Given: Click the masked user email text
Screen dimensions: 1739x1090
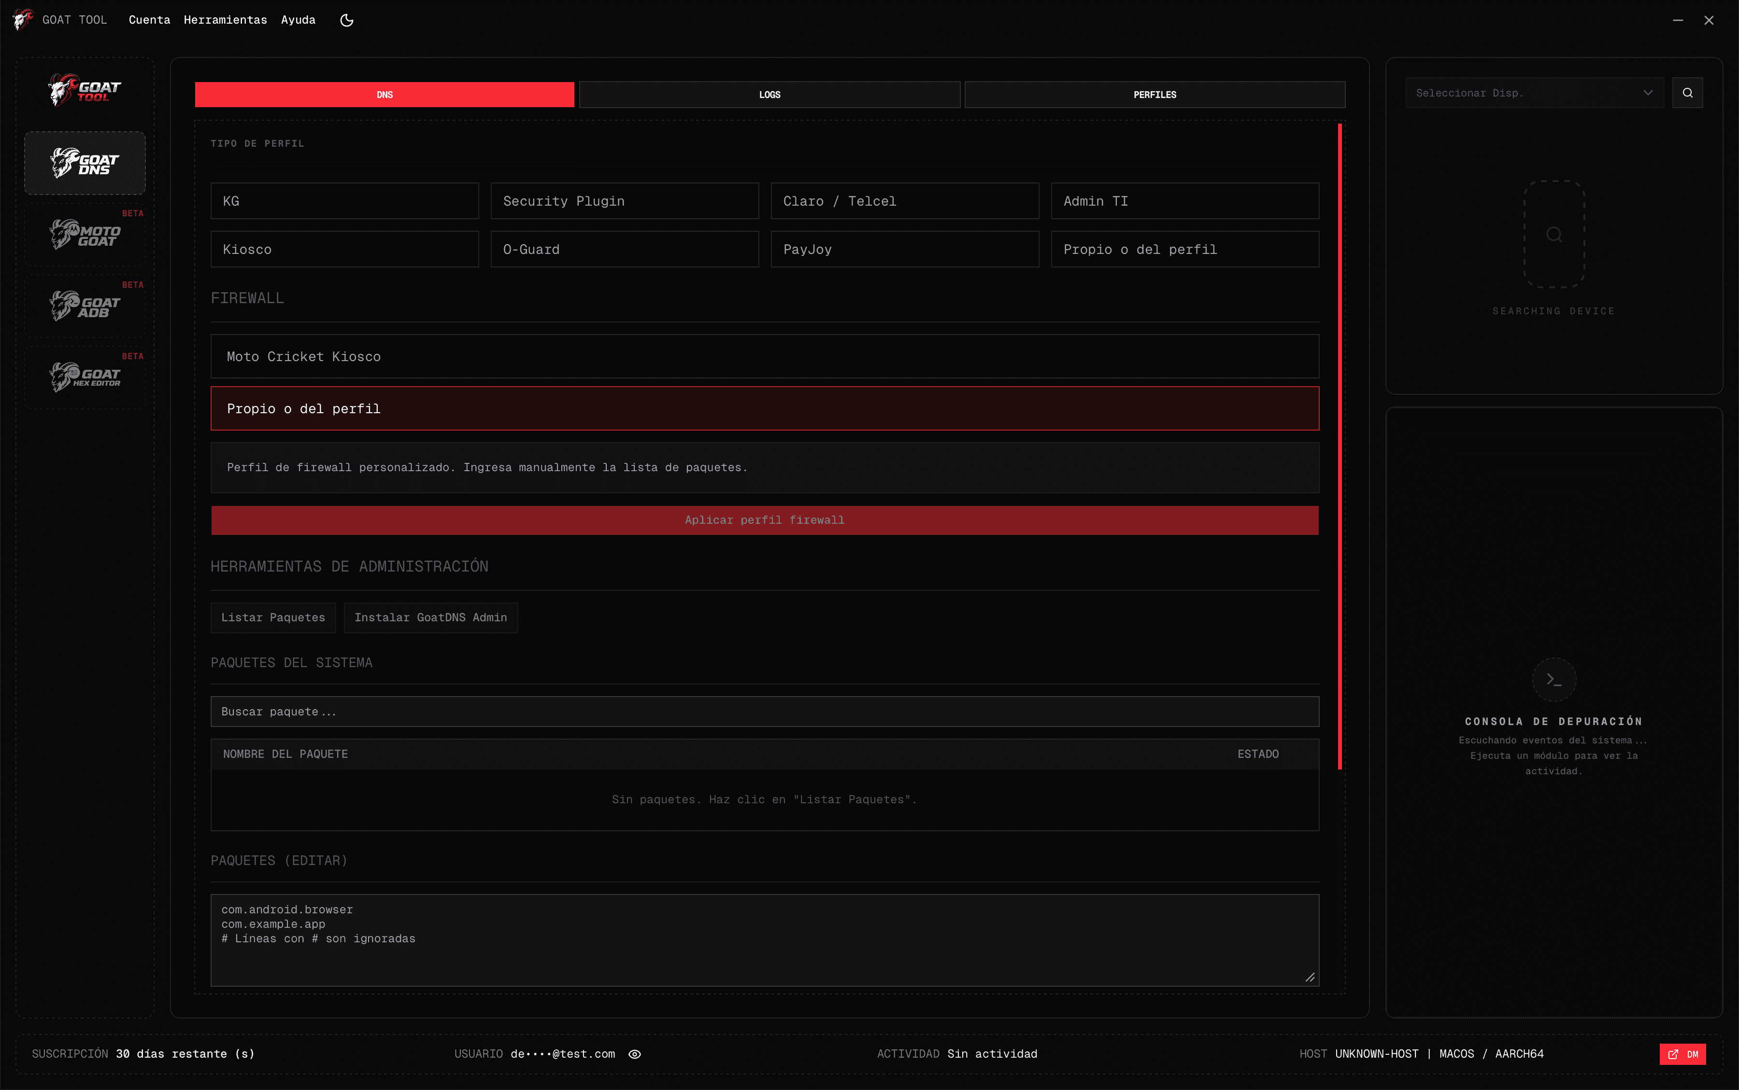Looking at the screenshot, I should (x=563, y=1054).
